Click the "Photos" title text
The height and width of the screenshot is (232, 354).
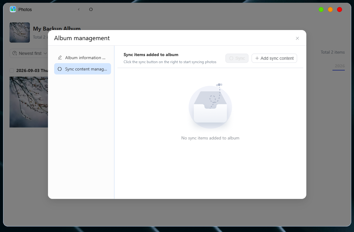tap(25, 10)
